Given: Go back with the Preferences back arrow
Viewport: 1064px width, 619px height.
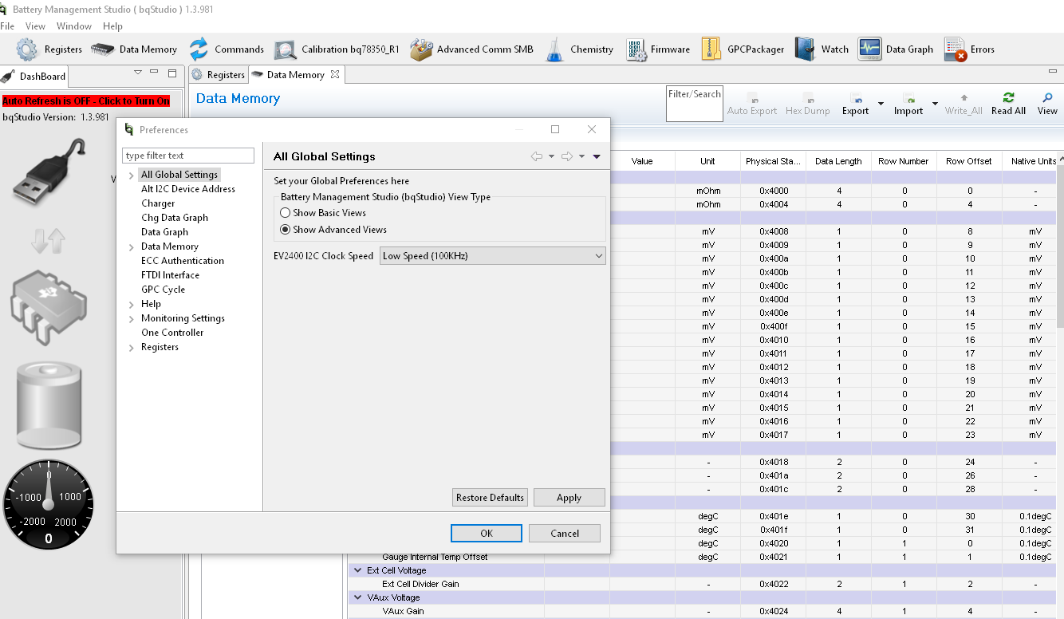Looking at the screenshot, I should click(537, 156).
